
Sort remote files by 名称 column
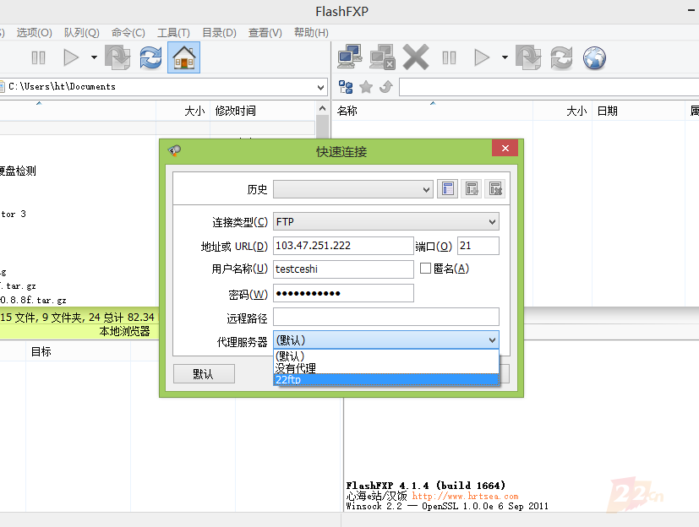pyautogui.click(x=433, y=111)
